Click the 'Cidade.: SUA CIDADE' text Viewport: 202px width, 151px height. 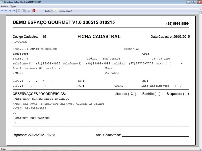pyautogui.click(x=104, y=59)
